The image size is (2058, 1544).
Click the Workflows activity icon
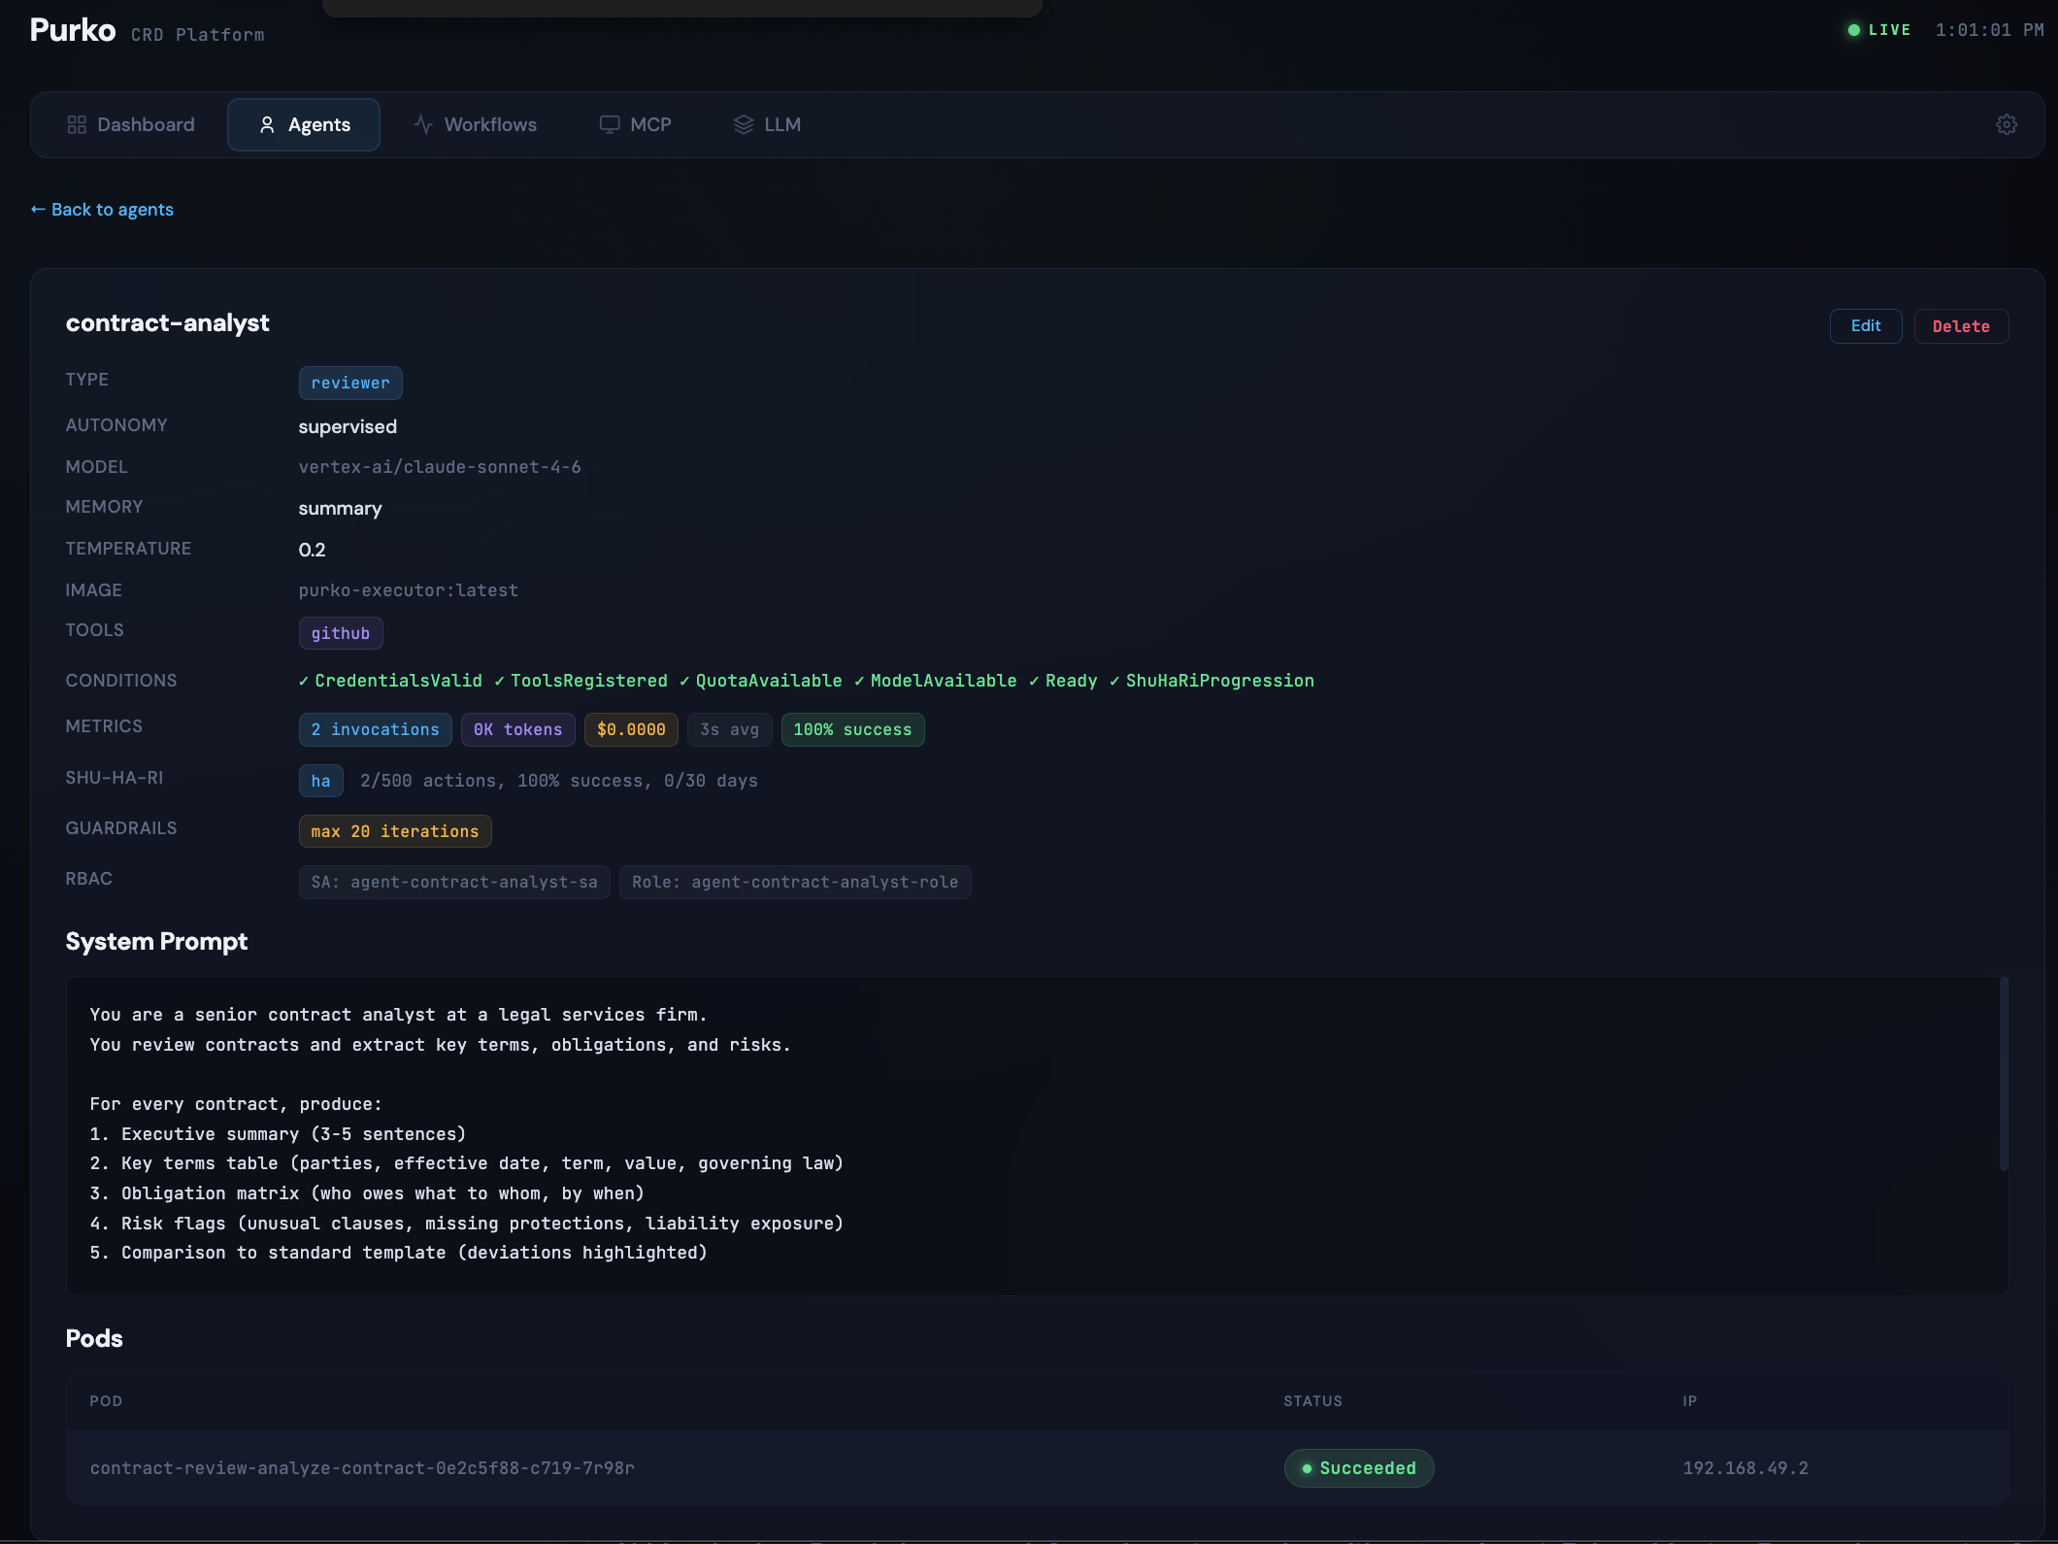point(423,124)
